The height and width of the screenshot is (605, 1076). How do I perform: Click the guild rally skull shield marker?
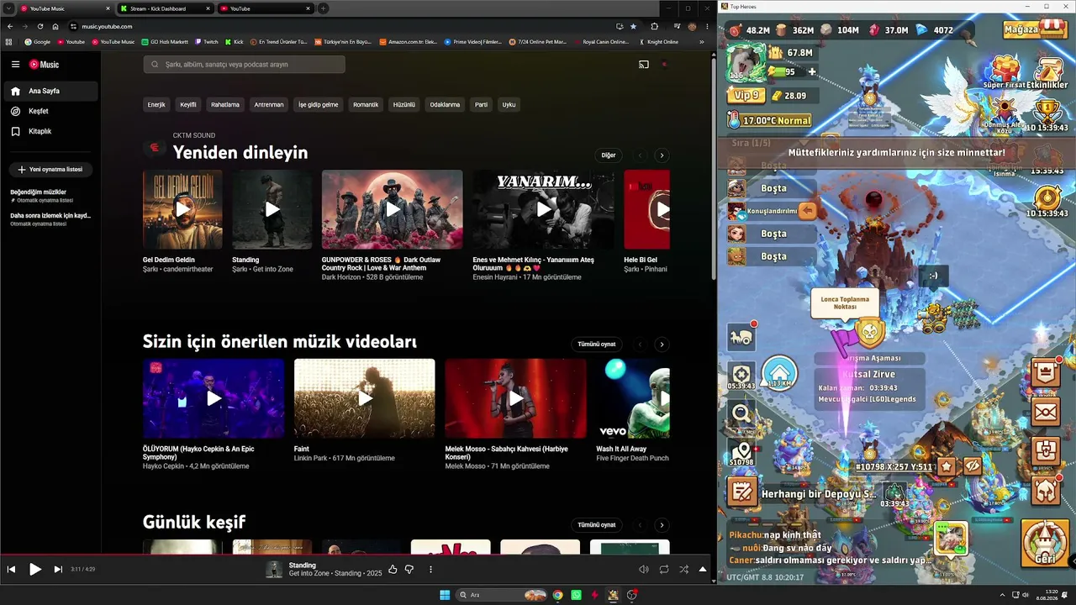870,334
